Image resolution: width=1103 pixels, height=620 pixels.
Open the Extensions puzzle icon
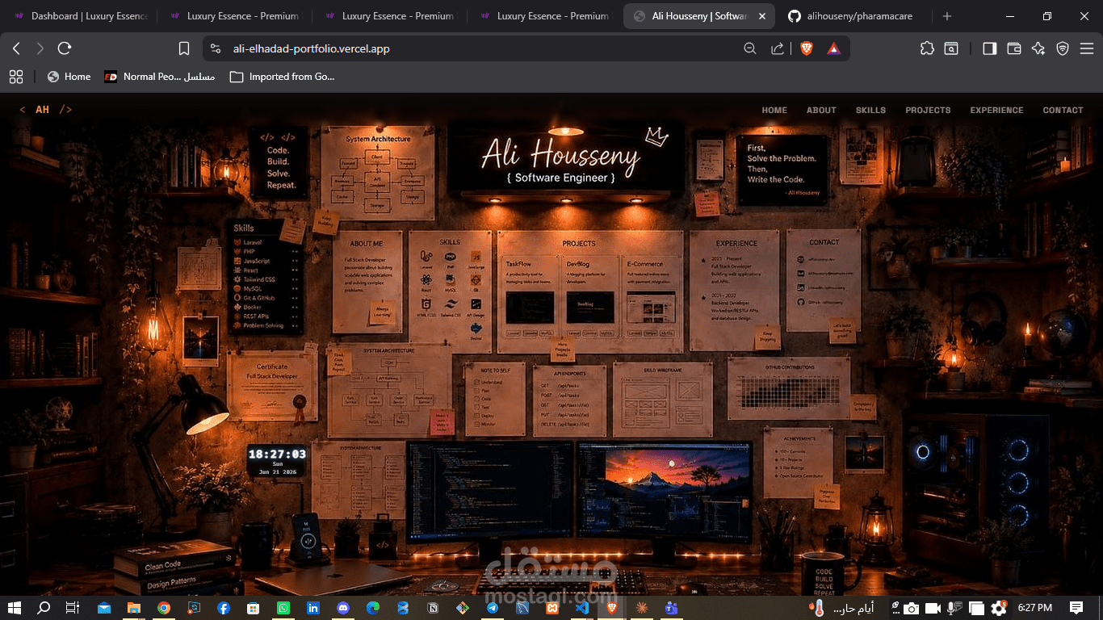927,48
